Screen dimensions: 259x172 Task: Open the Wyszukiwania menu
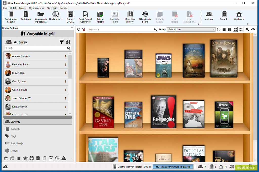point(36,8)
